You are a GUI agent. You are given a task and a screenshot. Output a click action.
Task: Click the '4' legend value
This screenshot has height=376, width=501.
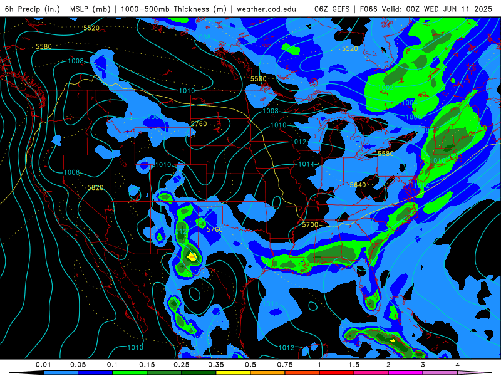pos(458,365)
